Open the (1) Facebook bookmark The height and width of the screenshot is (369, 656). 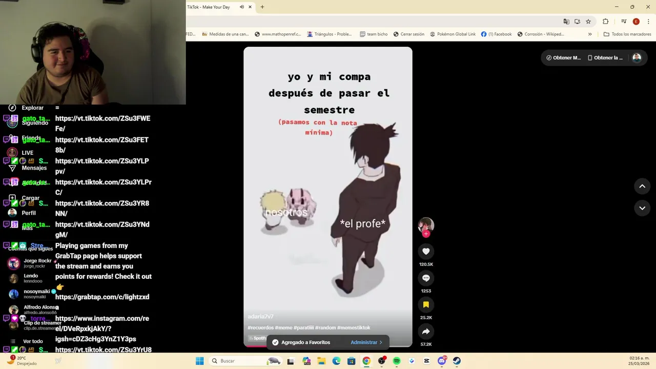click(496, 34)
